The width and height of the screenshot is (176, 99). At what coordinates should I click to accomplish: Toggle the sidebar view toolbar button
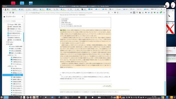tap(134, 13)
